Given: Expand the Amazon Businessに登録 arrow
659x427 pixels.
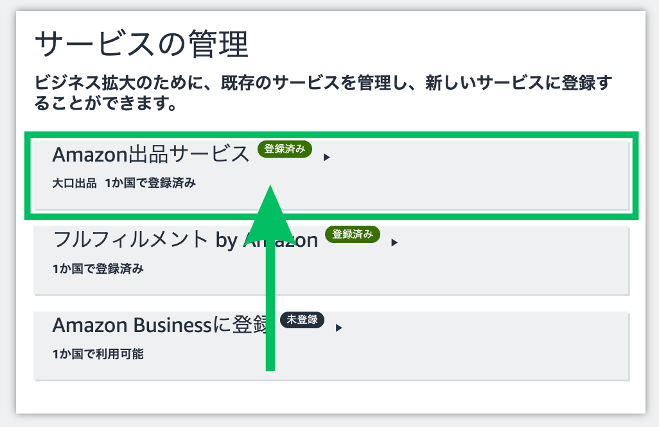Looking at the screenshot, I should tap(338, 328).
